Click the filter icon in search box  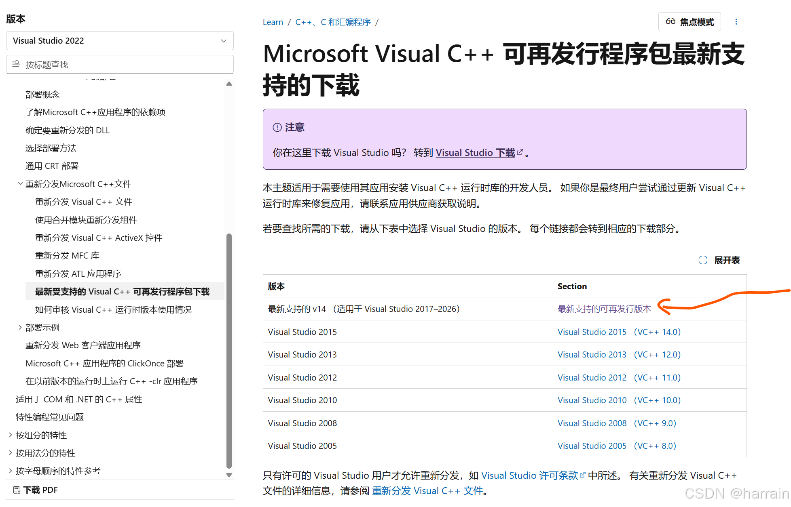point(16,64)
